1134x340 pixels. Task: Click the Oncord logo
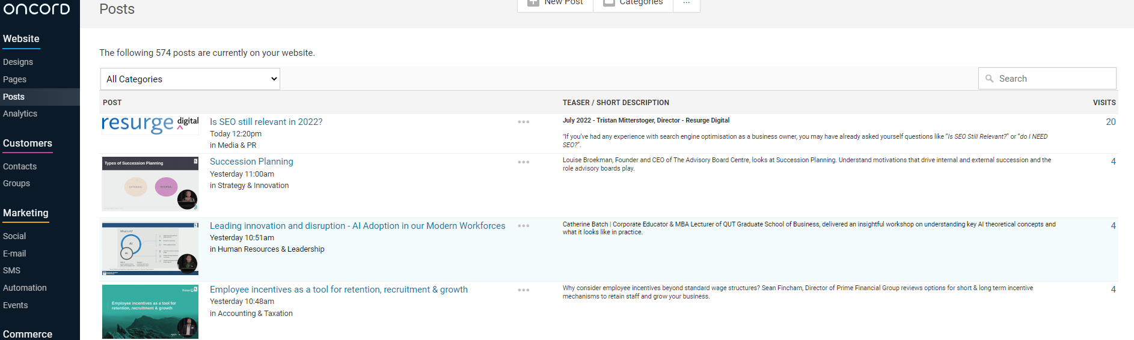37,8
